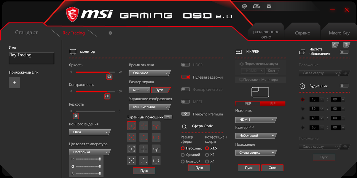Switch to Стандарт profile tab

coord(26,33)
